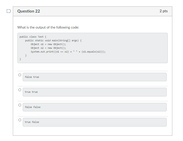Click the final closing brace of the code
This screenshot has height=141, width=183.
(20, 59)
